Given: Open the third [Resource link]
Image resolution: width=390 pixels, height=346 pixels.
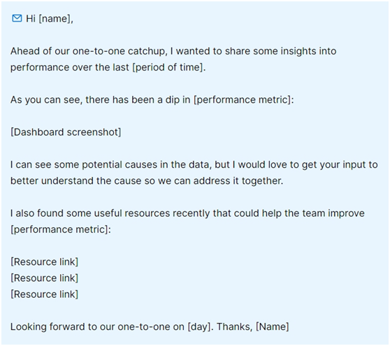Looking at the screenshot, I should (x=44, y=294).
